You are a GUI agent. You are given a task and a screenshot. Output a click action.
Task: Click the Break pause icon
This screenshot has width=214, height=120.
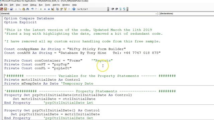(45, 9)
